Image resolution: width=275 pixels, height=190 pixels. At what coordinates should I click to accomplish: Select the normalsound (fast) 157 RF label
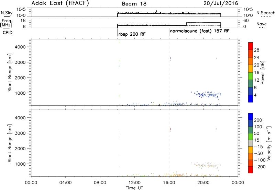coord(200,31)
